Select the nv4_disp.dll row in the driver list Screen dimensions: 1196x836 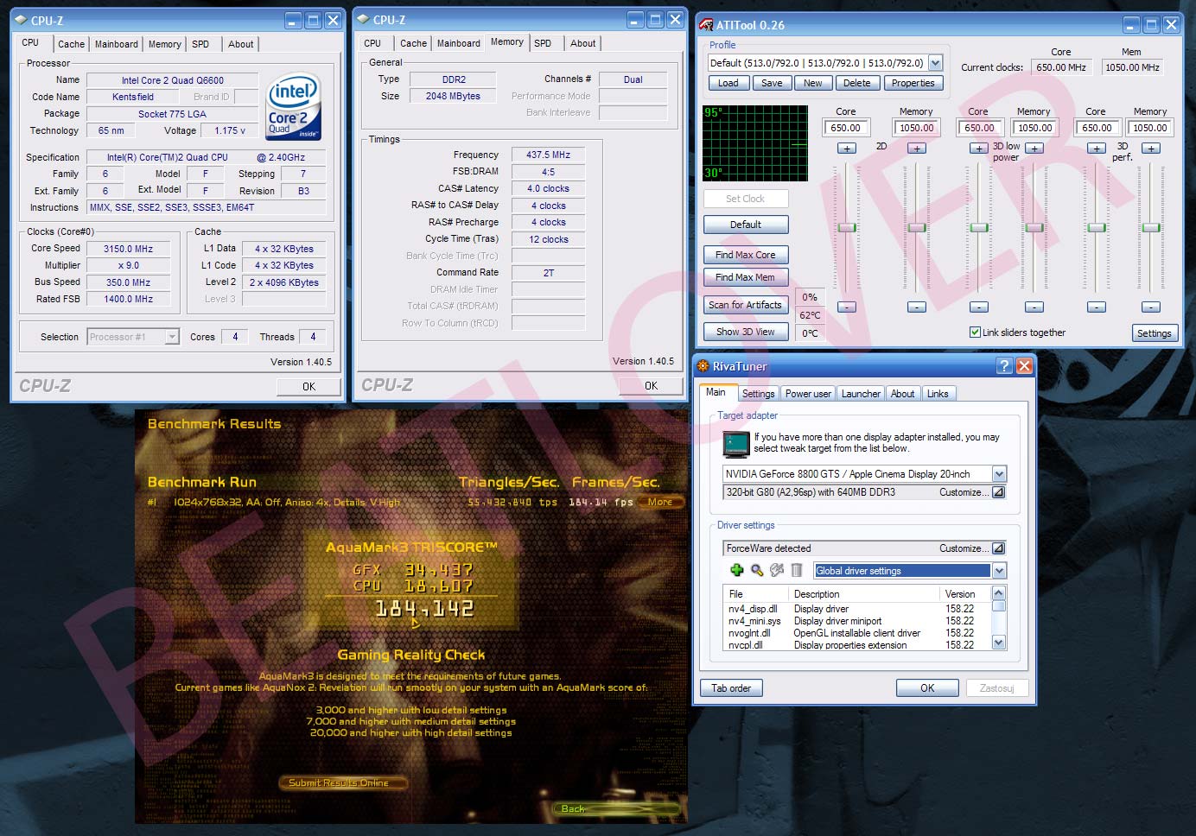pos(857,609)
